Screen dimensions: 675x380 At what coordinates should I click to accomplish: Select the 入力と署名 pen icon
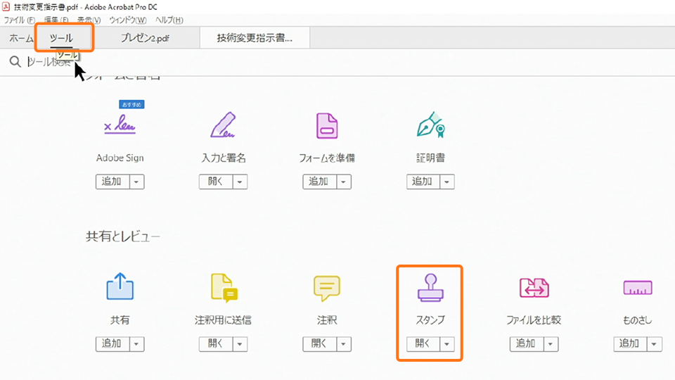pos(223,125)
